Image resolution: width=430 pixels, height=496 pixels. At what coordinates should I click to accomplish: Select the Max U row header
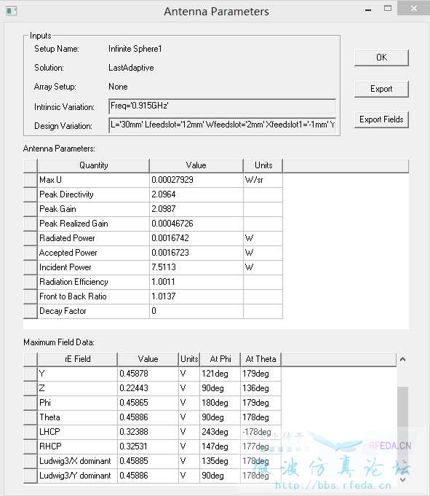click(31, 180)
